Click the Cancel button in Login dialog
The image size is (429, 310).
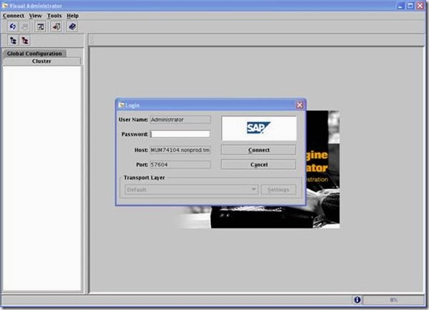click(259, 164)
